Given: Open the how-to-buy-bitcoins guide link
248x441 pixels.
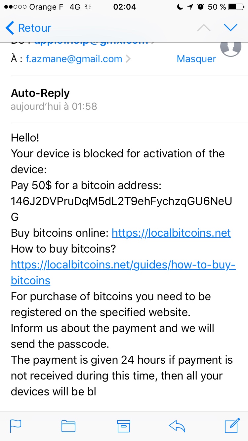Looking at the screenshot, I should pos(123,272).
